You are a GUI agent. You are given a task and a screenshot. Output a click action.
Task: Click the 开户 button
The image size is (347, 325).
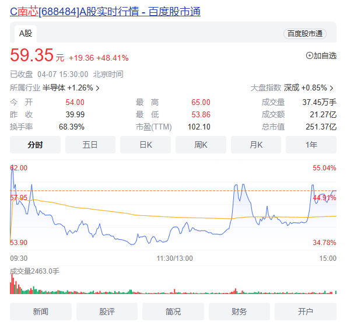tap(306, 312)
